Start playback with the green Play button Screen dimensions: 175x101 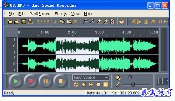[x=16, y=81]
